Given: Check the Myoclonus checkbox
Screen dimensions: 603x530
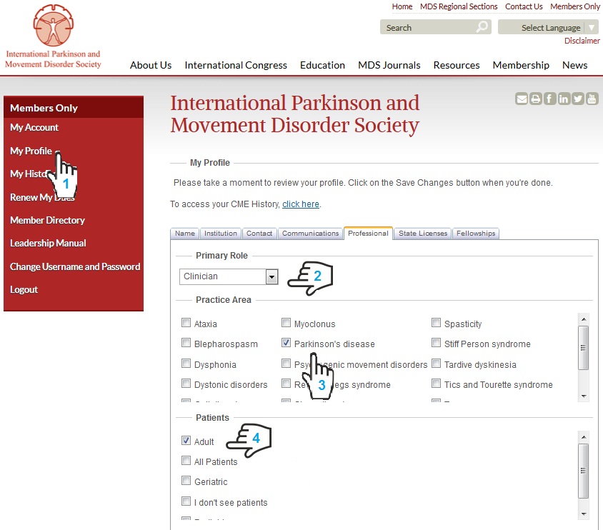Looking at the screenshot, I should (x=286, y=322).
